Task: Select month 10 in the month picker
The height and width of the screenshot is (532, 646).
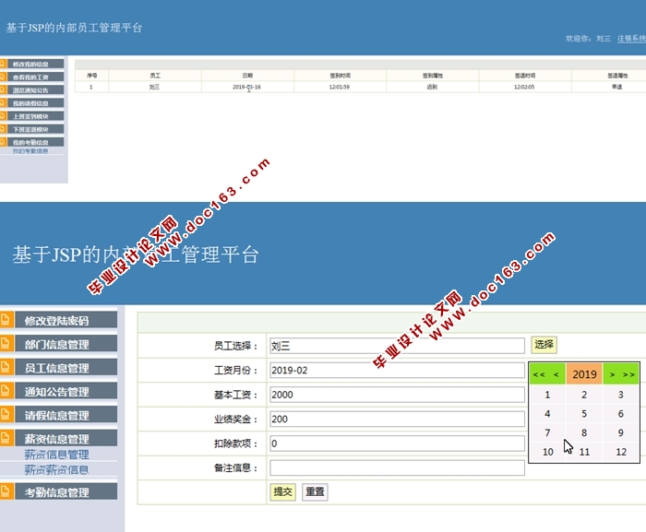Action: coord(547,452)
